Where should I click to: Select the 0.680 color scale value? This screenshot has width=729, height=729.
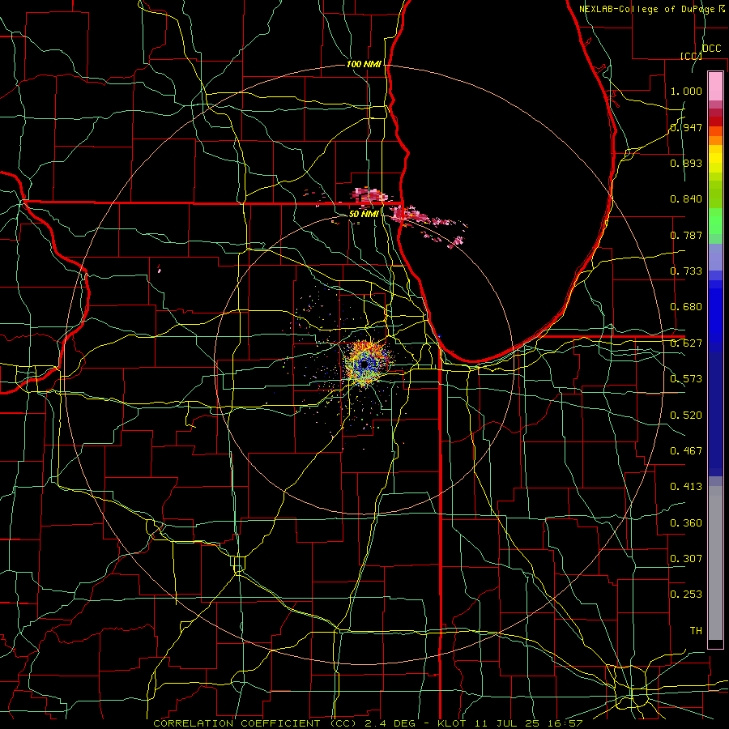[686, 307]
